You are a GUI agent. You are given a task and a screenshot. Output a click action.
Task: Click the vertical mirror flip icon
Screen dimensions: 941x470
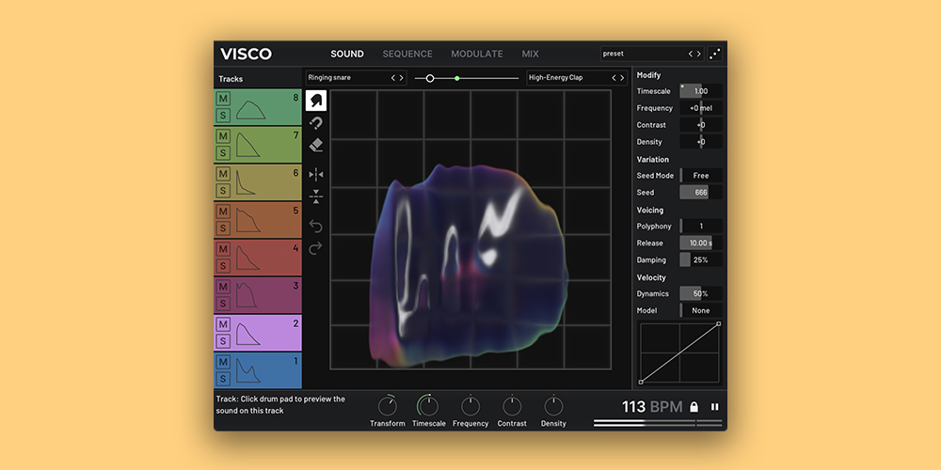pyautogui.click(x=316, y=196)
